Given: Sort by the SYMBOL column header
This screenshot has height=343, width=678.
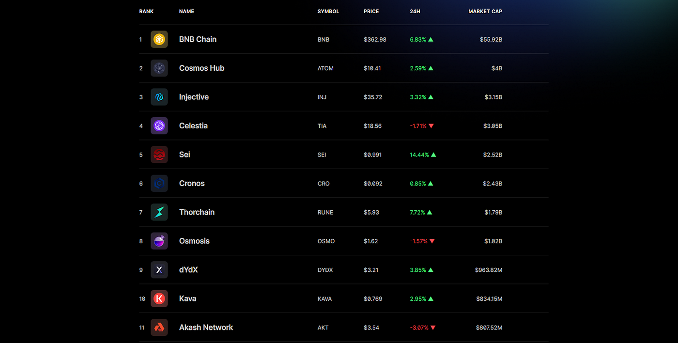Looking at the screenshot, I should 328,11.
